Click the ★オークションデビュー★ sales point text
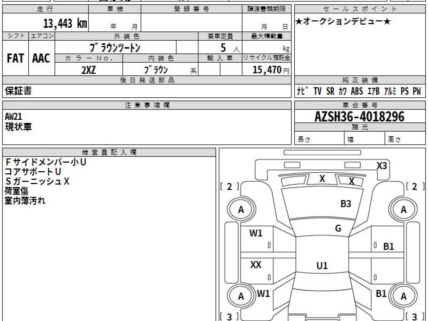428x321 pixels. point(343,22)
